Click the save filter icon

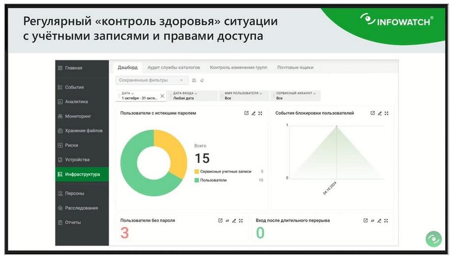[194, 81]
